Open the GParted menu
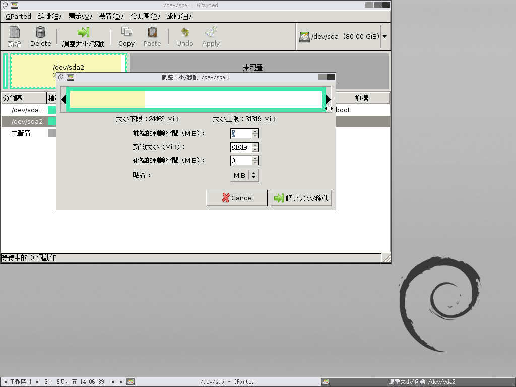Screen dimensions: 516x387 (18, 16)
